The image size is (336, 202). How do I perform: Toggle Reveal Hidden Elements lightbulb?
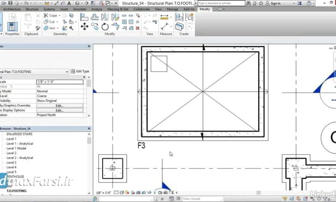pyautogui.click(x=155, y=193)
